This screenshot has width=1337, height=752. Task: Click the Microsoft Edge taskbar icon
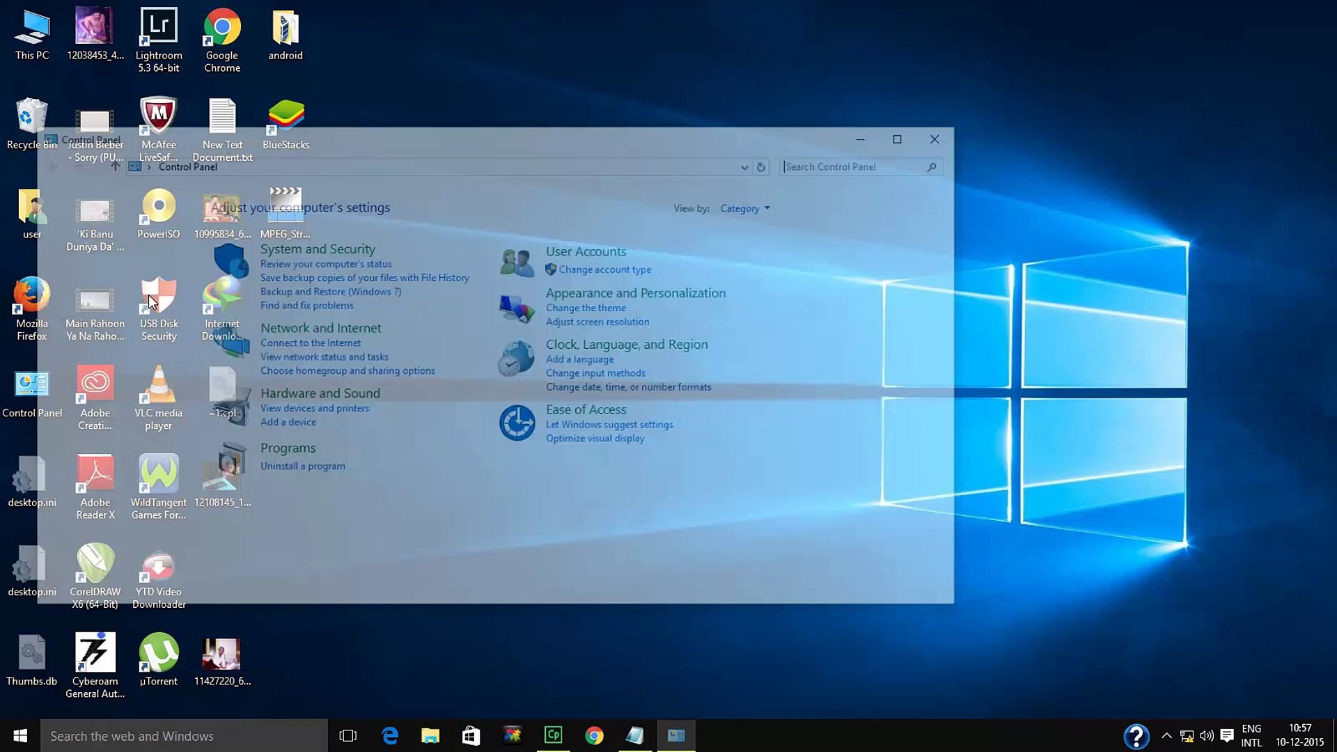point(390,735)
